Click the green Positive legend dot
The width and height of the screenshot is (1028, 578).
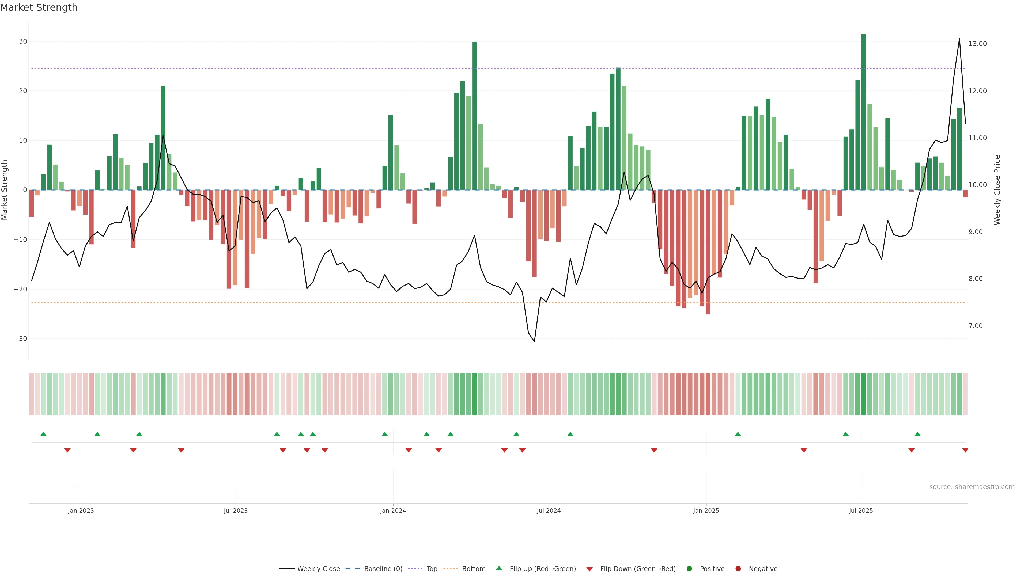[x=689, y=568]
